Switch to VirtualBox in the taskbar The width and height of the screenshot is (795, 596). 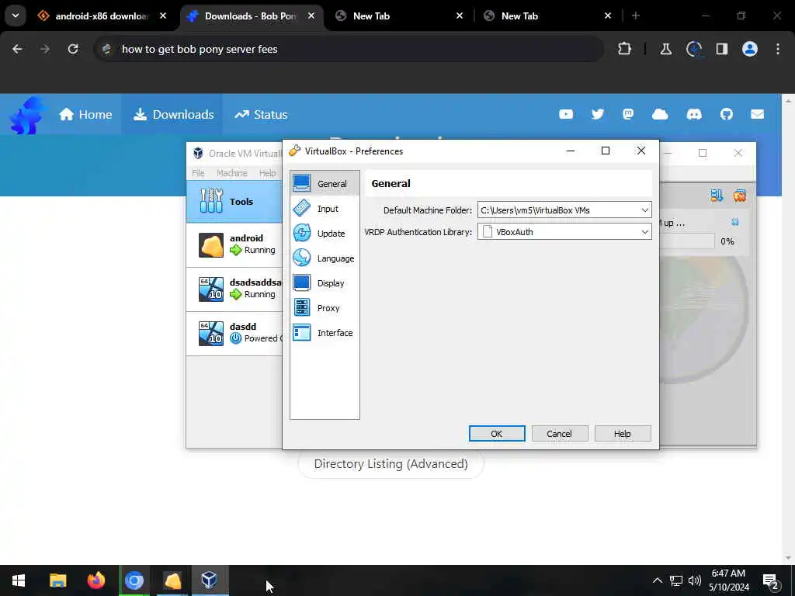click(x=210, y=580)
